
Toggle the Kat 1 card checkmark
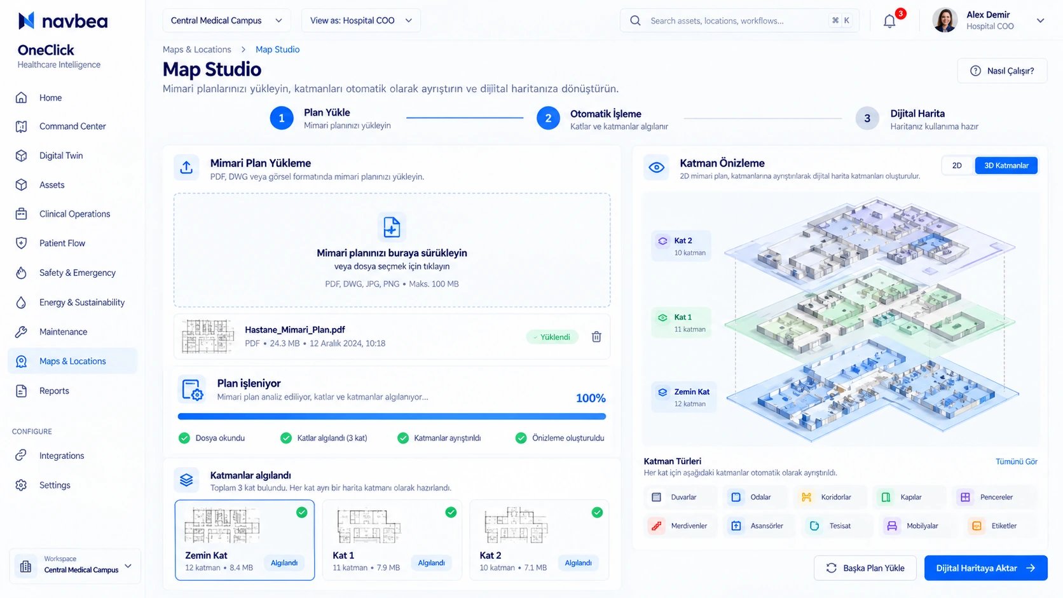(x=451, y=512)
